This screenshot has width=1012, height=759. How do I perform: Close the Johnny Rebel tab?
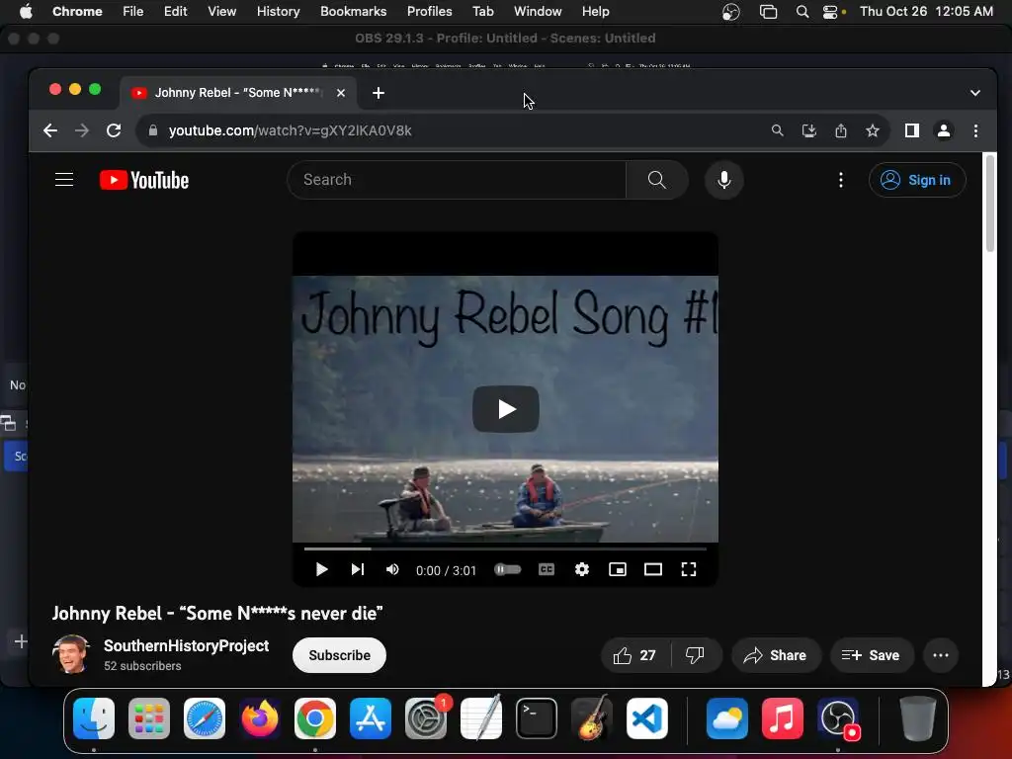(341, 93)
